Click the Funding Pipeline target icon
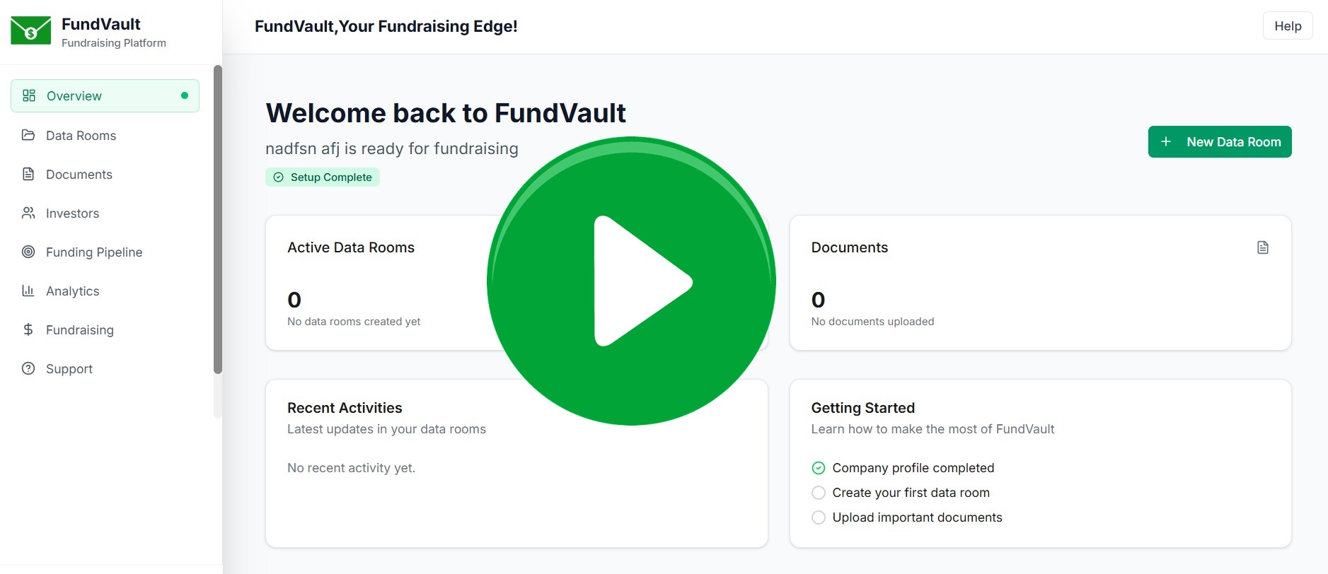1328x574 pixels. tap(28, 252)
